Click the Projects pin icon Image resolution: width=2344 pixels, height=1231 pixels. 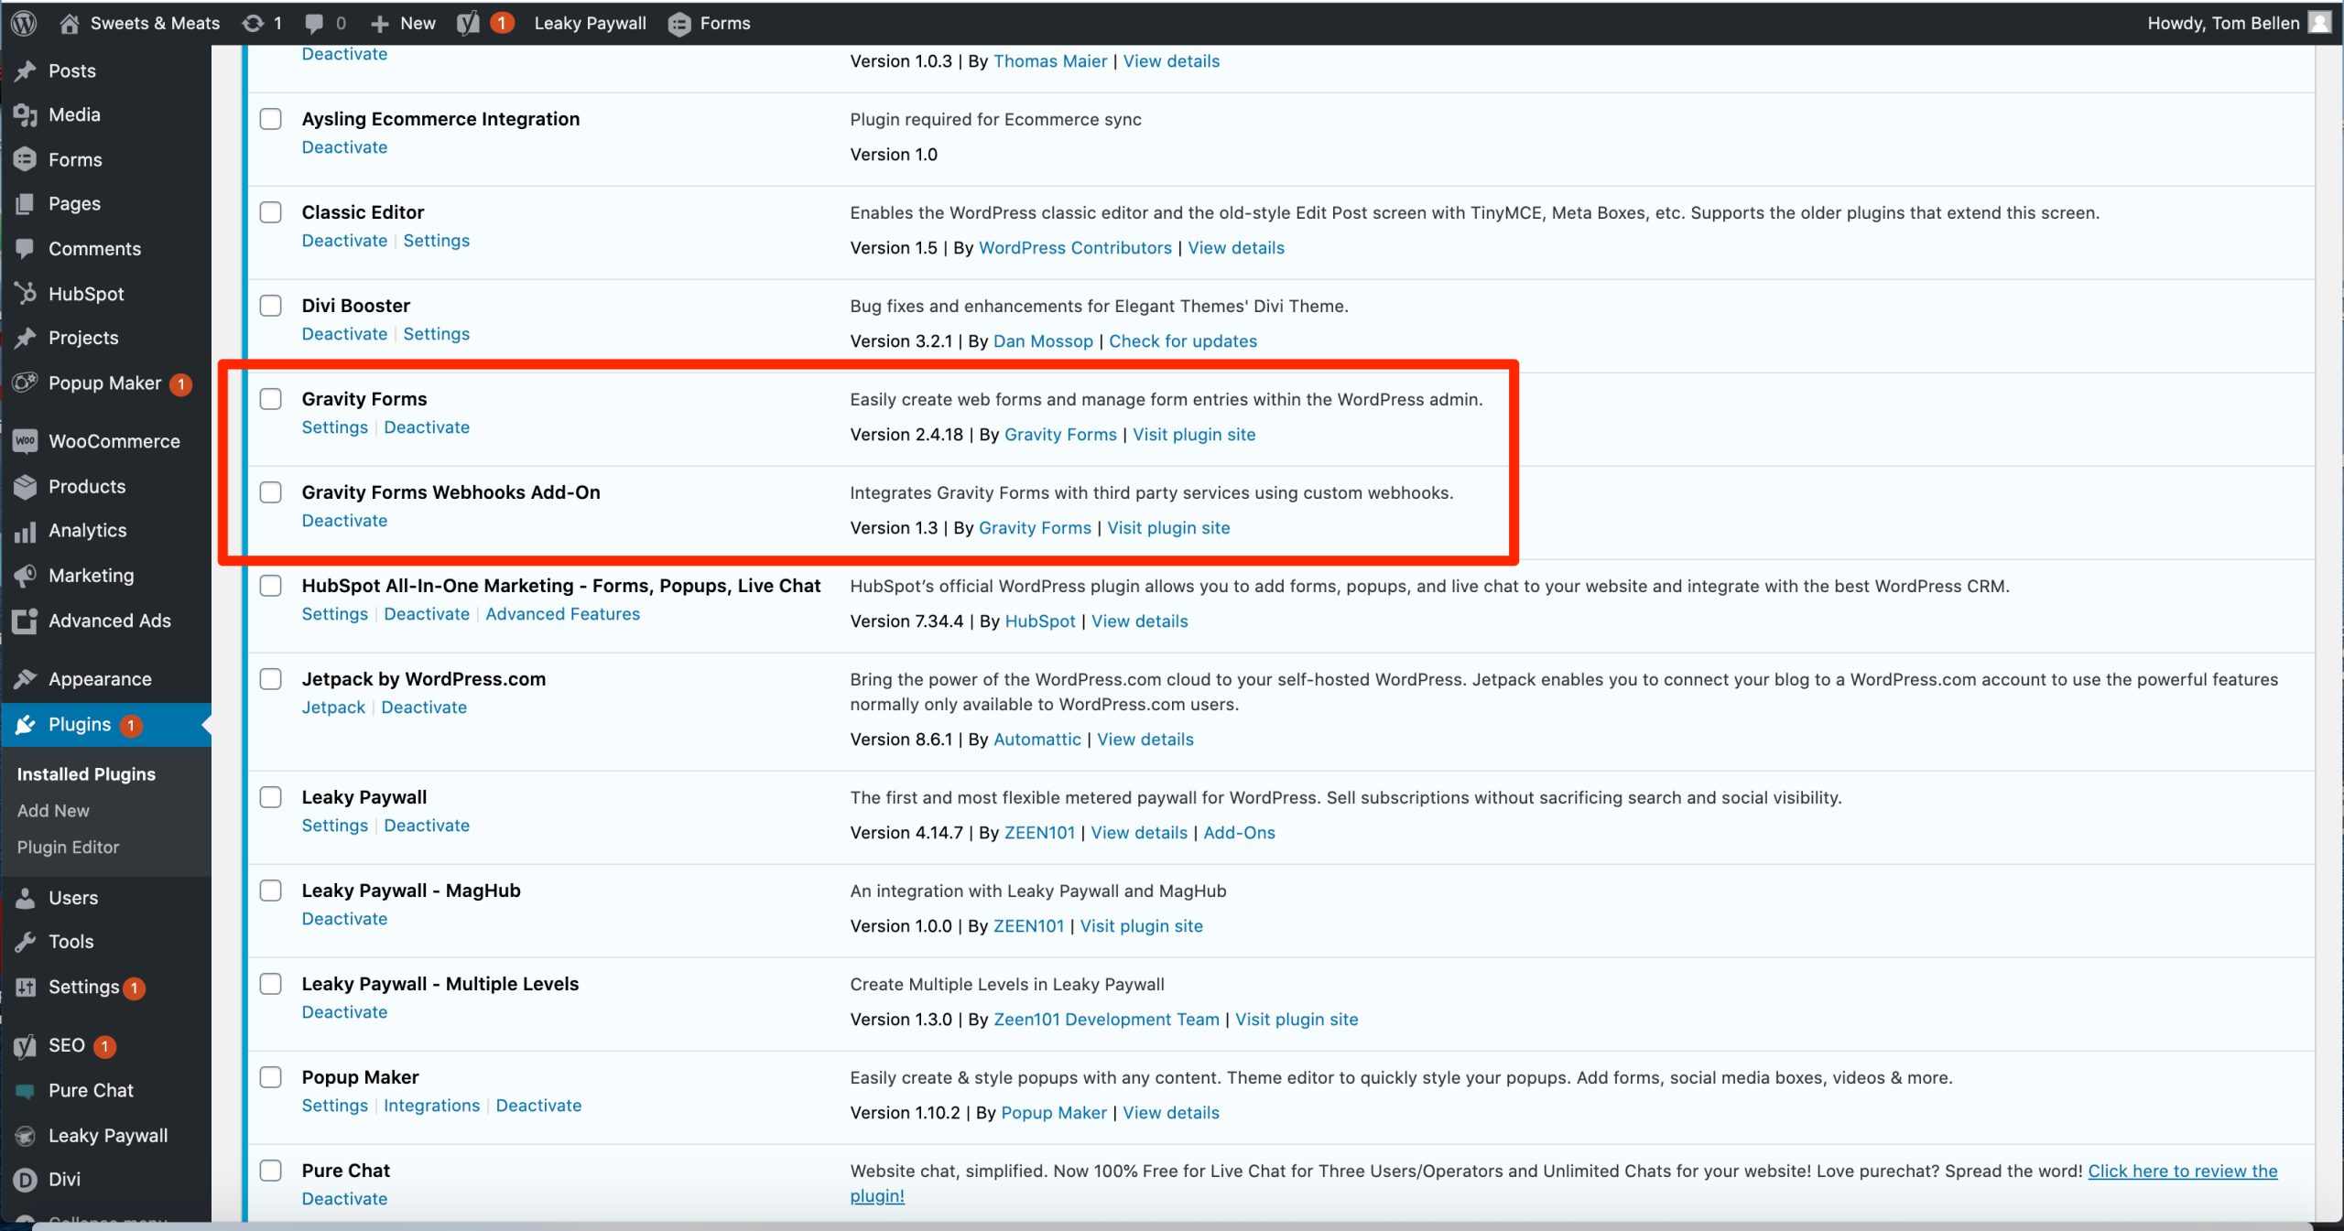[x=26, y=338]
